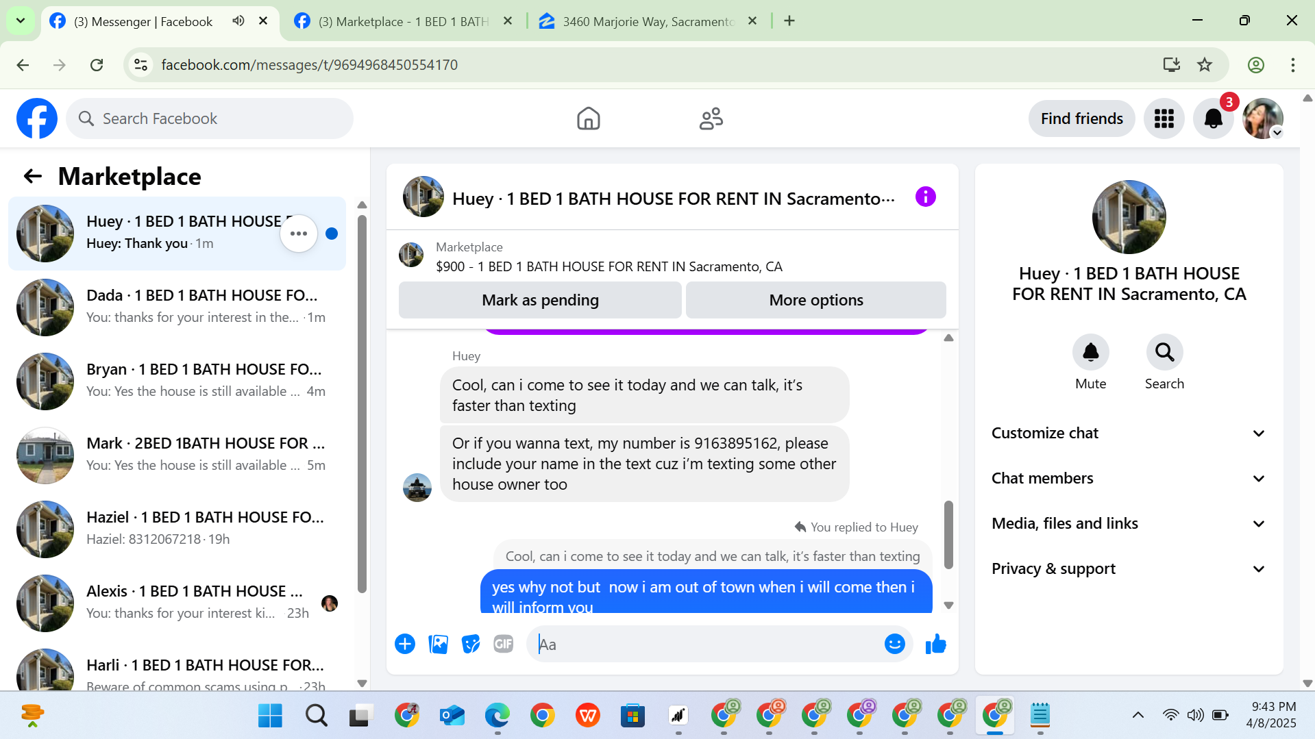Open the Haziel conversation

pos(177,529)
